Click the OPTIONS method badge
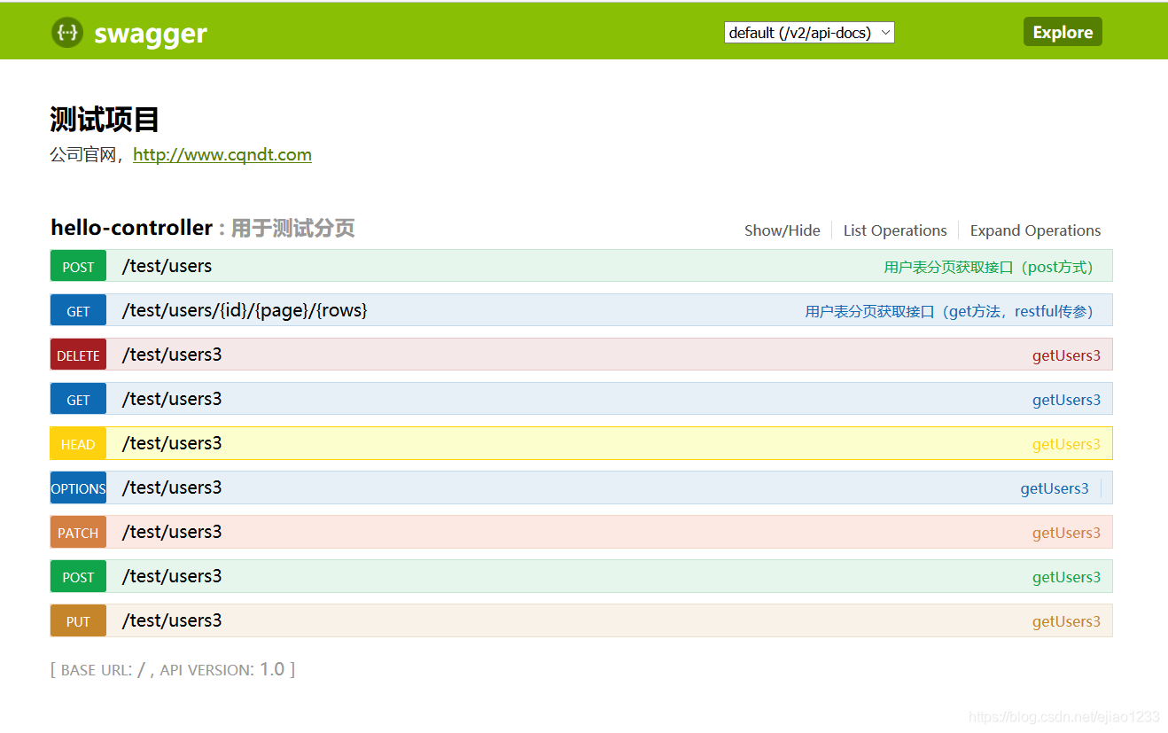The width and height of the screenshot is (1168, 733). (77, 487)
